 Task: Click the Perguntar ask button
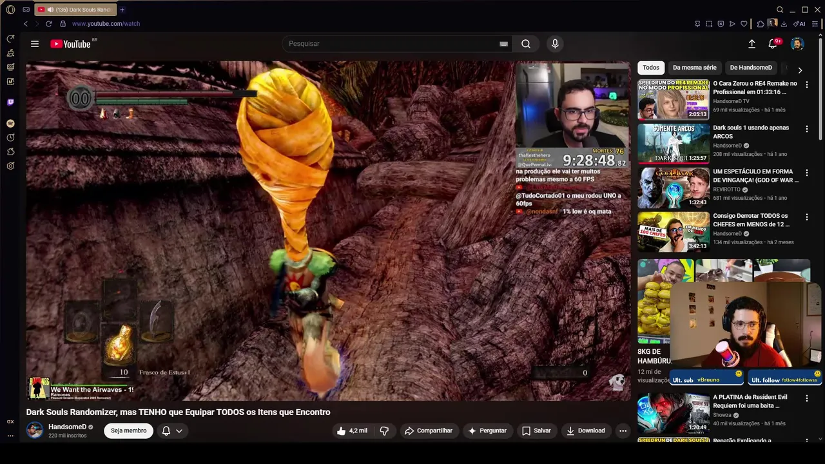coord(487,430)
